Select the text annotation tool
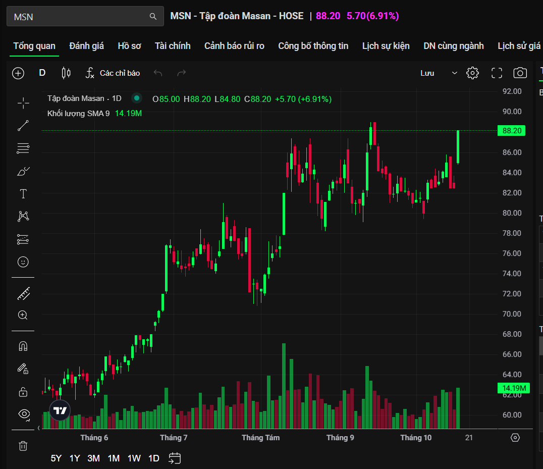Viewport: 543px width, 469px height. pos(23,194)
